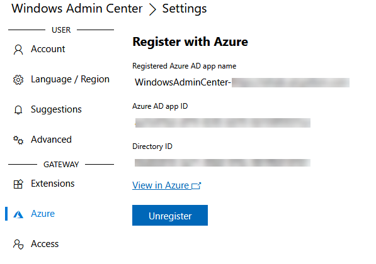376x264 pixels.
Task: Click the blurred Directory ID value
Action: pos(222,163)
